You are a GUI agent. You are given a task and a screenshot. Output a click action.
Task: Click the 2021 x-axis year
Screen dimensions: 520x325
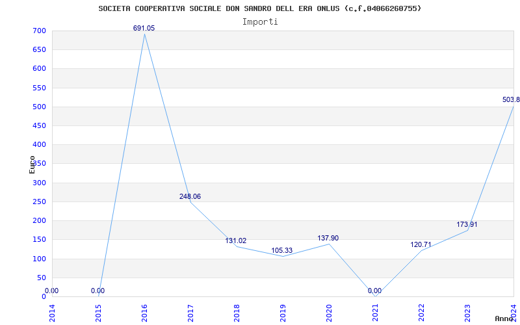pyautogui.click(x=375, y=313)
